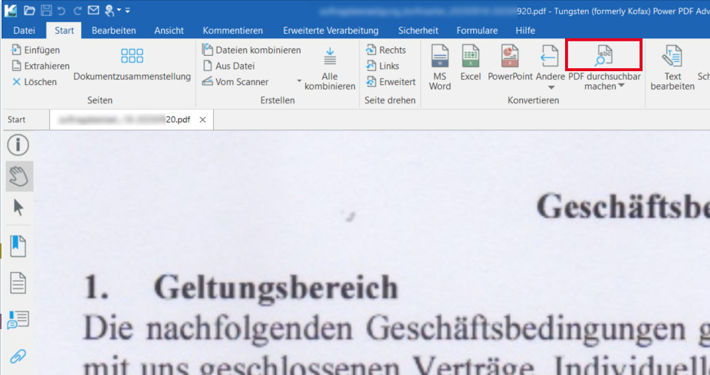
Task: Convert PDF to MS Word
Action: (x=439, y=67)
